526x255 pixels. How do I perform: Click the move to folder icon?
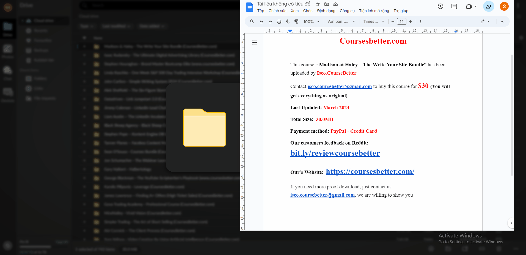(x=327, y=4)
